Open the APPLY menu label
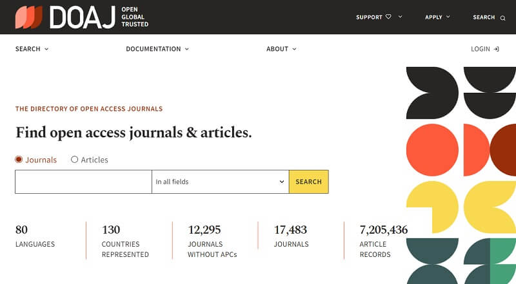The width and height of the screenshot is (516, 284). 433,17
